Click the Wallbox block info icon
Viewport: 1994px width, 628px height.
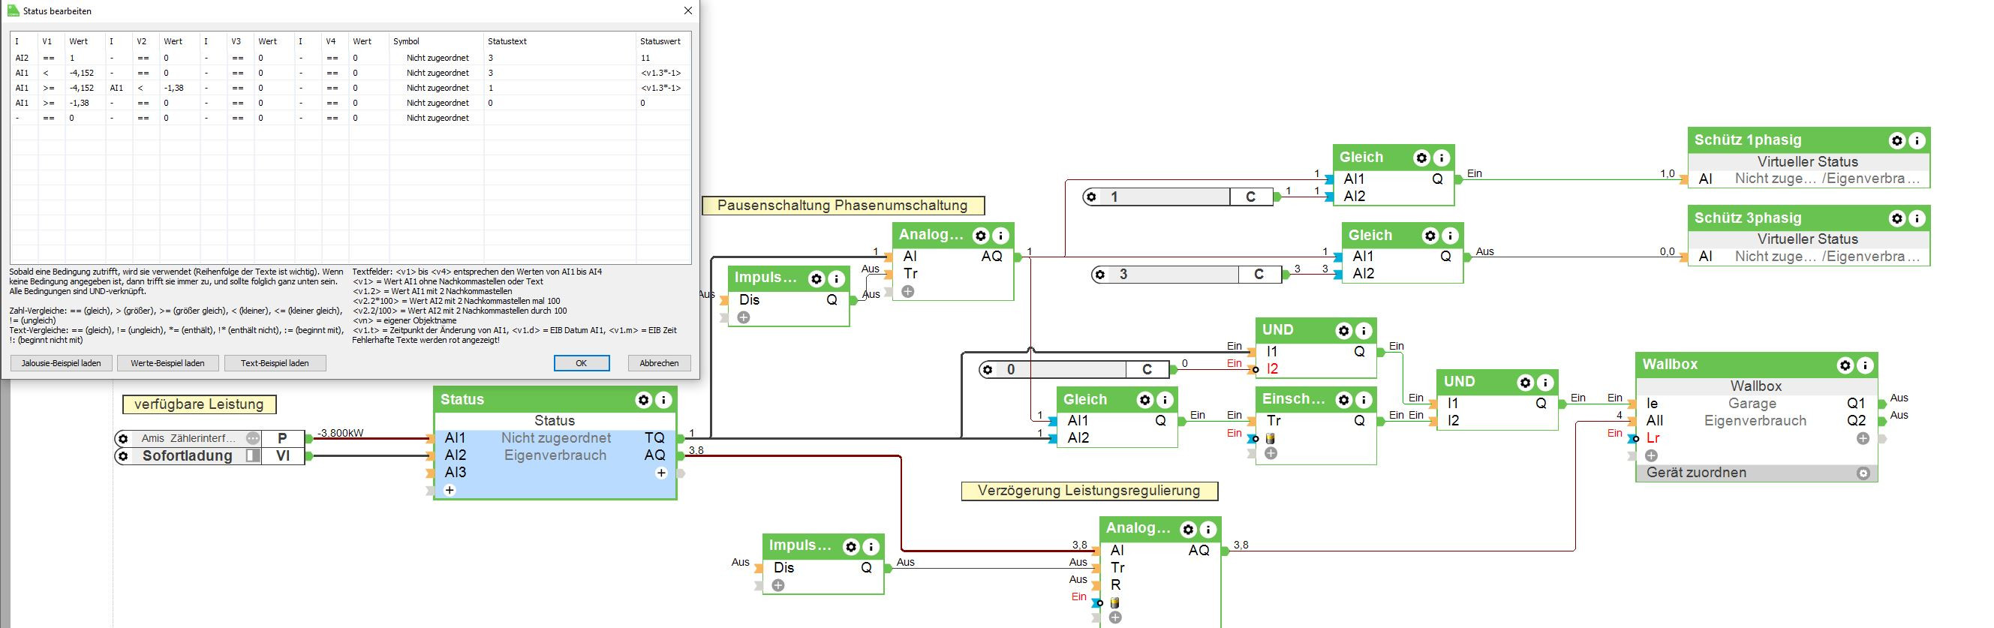1866,365
